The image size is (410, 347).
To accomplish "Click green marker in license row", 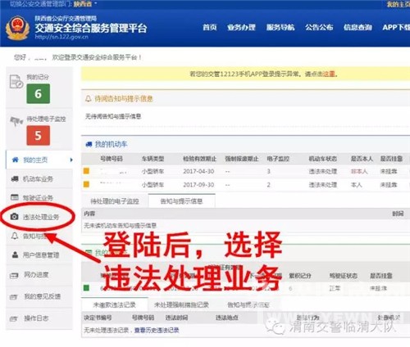I will click(x=86, y=288).
